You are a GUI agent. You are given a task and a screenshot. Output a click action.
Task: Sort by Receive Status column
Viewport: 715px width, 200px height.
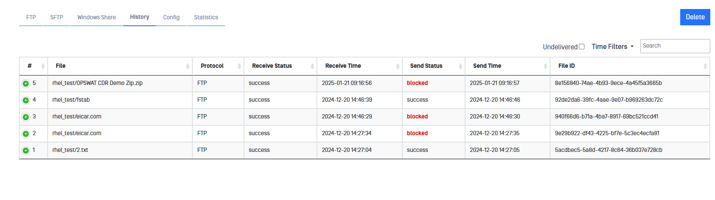(312, 66)
